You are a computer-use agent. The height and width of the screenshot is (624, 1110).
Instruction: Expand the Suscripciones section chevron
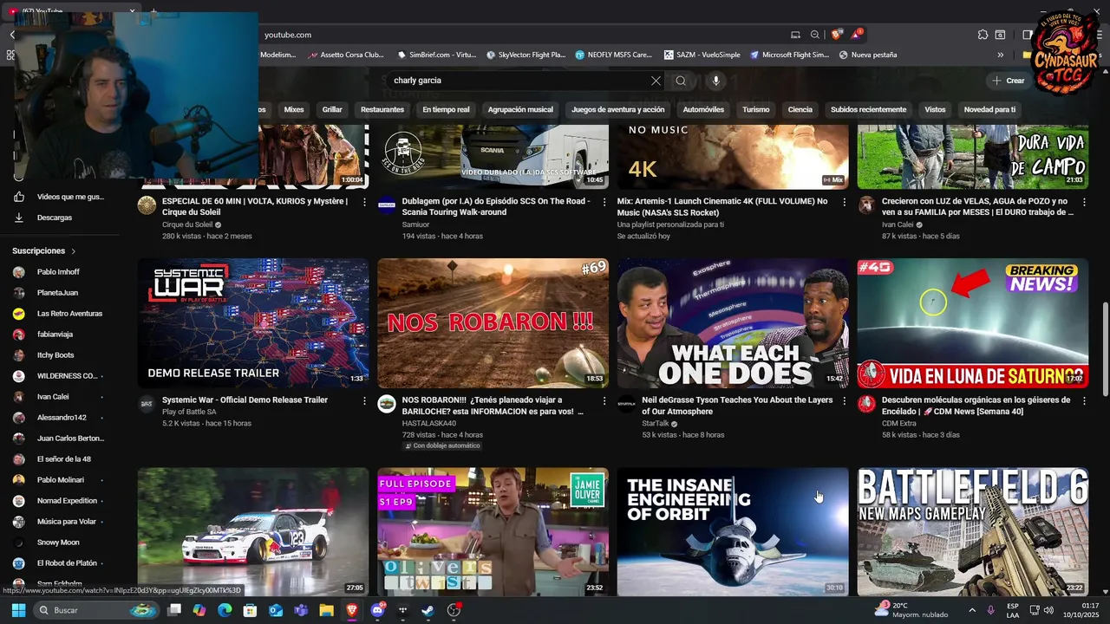point(73,251)
